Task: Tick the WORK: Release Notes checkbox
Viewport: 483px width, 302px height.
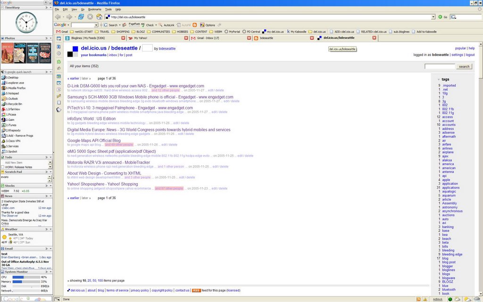Action: (x=3, y=167)
